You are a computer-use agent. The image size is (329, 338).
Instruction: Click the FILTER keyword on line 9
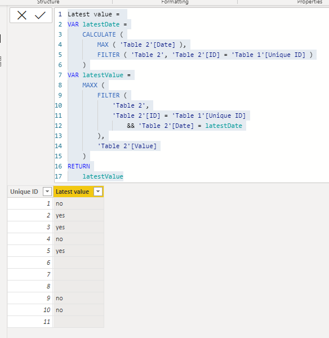[x=108, y=95]
